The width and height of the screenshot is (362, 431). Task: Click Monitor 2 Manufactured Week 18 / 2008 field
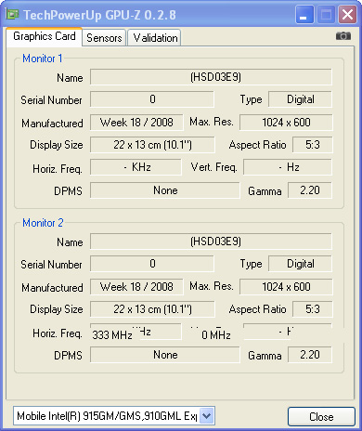(x=136, y=287)
